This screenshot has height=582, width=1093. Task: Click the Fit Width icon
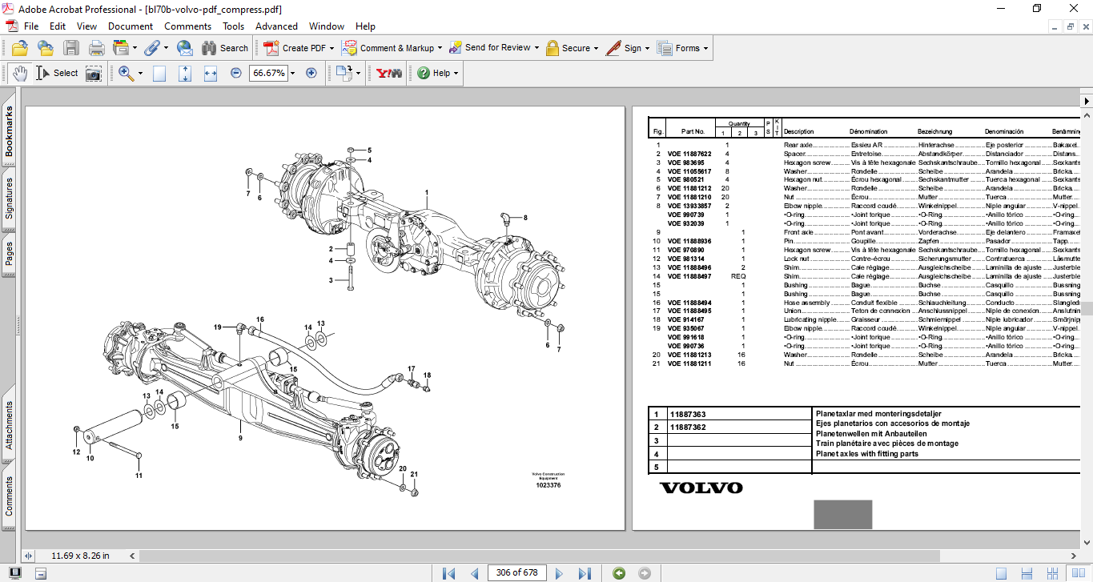tap(211, 73)
